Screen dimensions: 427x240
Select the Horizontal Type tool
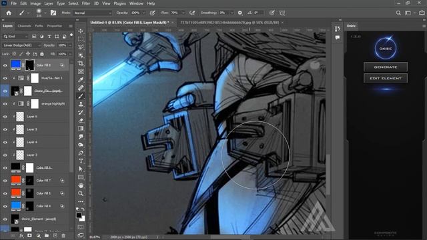click(x=81, y=161)
